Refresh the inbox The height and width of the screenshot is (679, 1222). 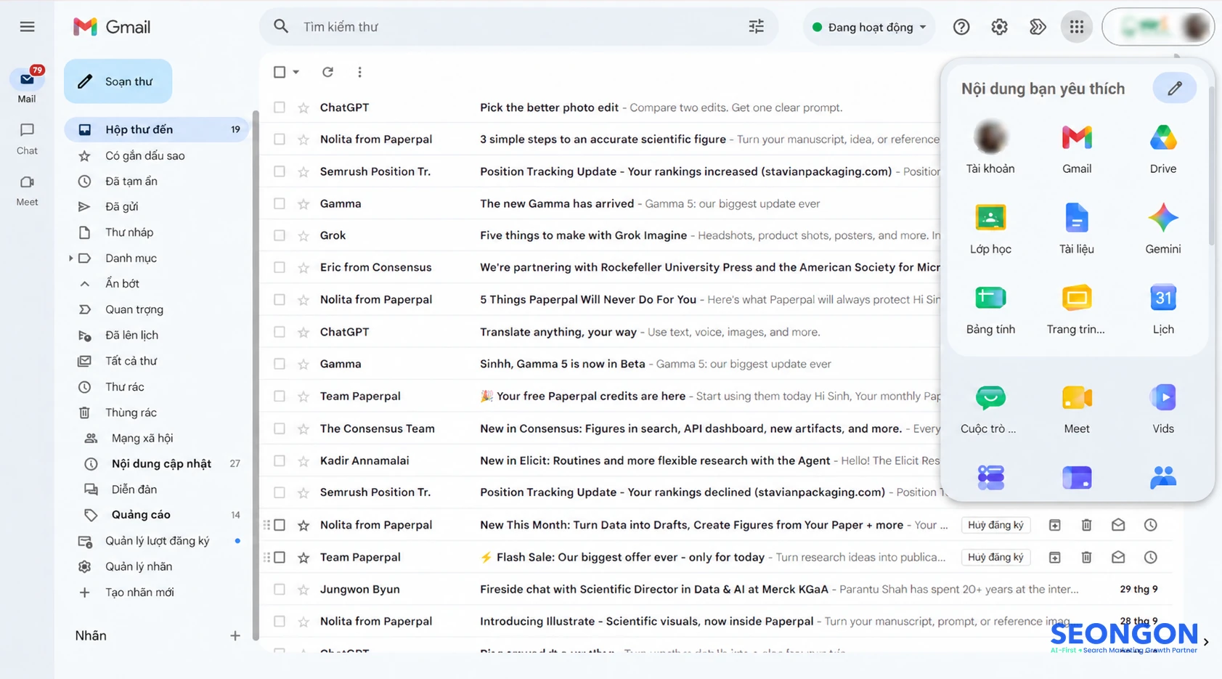[x=327, y=72]
